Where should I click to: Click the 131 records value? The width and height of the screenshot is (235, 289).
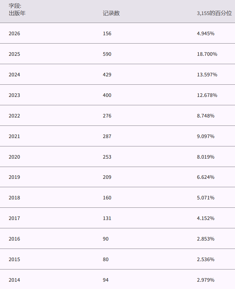(107, 218)
